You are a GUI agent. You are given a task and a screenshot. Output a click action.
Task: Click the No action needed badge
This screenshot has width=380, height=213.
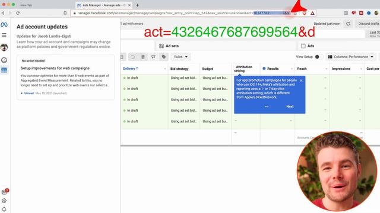(33, 61)
